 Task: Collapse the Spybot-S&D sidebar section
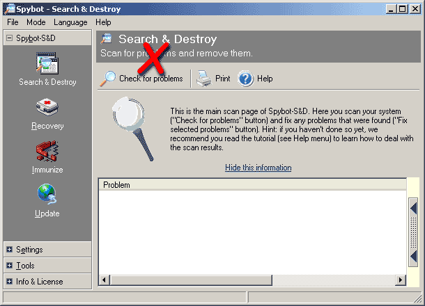9,38
